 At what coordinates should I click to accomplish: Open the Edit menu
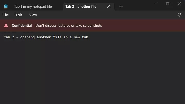pyautogui.click(x=19, y=15)
